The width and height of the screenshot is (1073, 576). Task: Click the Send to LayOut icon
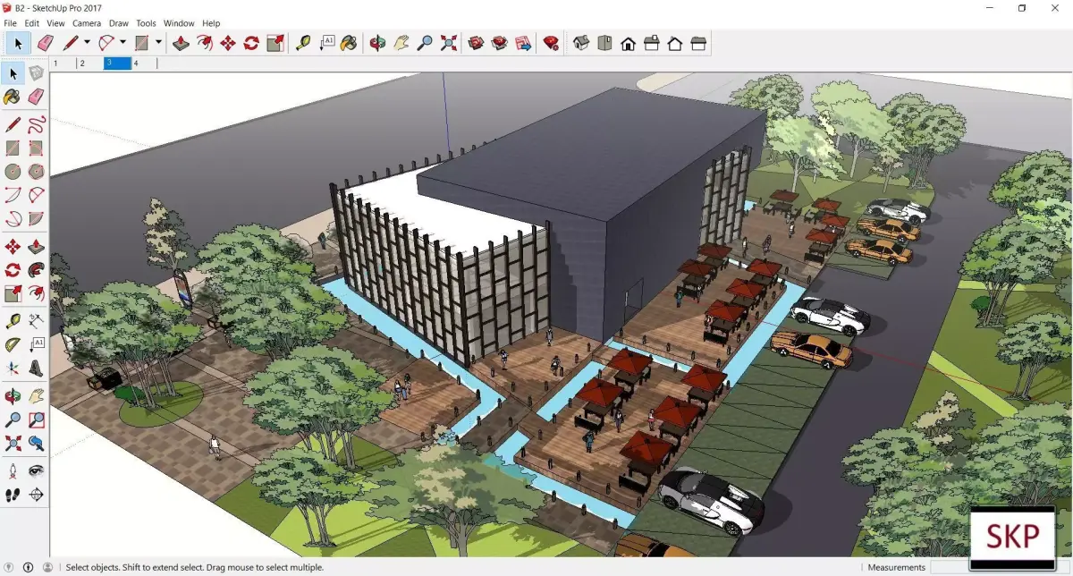(523, 43)
